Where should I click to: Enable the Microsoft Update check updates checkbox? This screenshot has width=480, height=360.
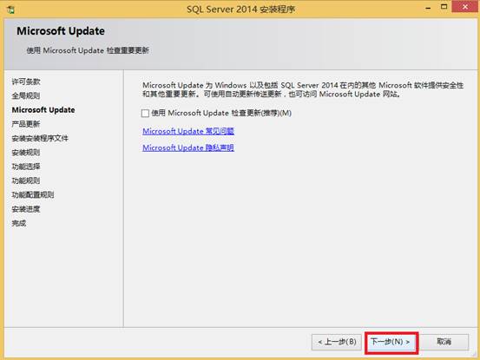[x=145, y=114]
